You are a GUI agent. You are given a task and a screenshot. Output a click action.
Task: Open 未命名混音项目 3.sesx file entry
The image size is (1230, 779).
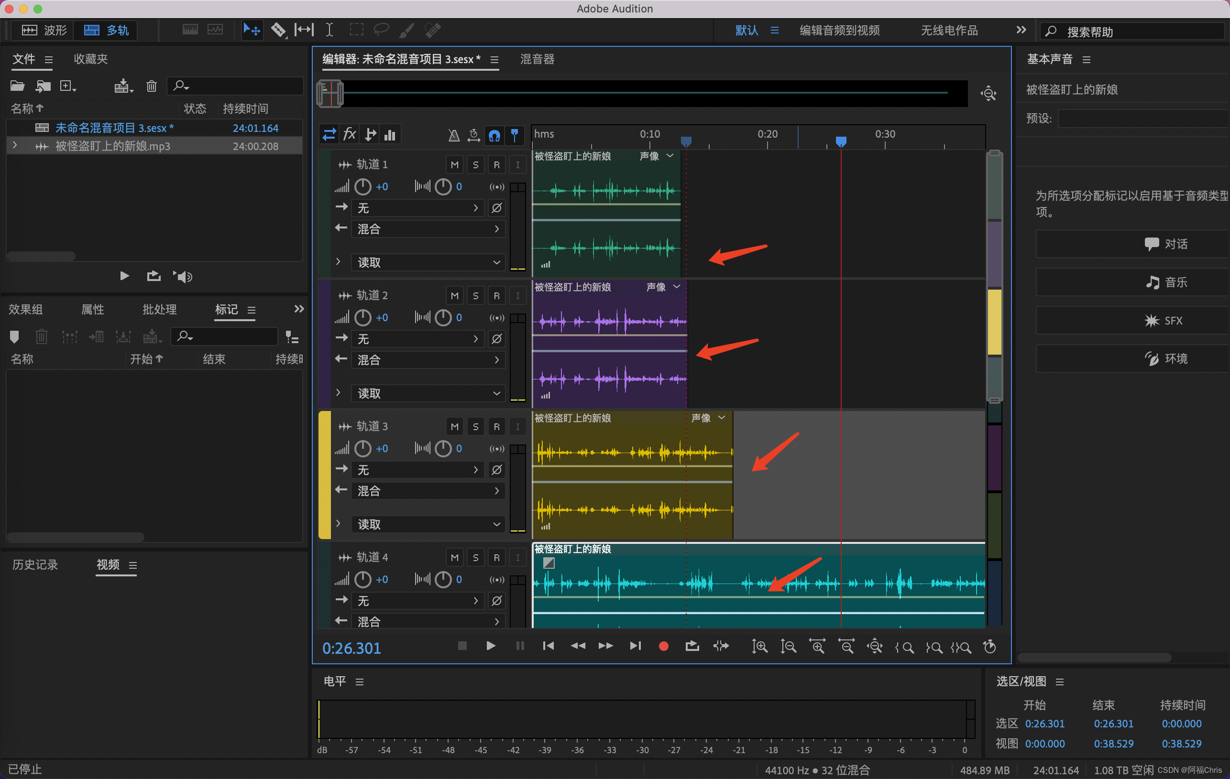(154, 128)
